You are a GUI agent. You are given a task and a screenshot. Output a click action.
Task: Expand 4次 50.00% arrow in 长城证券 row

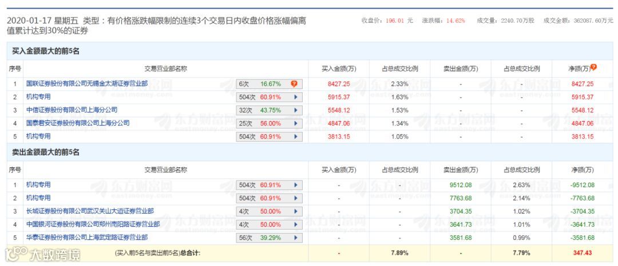coord(295,212)
